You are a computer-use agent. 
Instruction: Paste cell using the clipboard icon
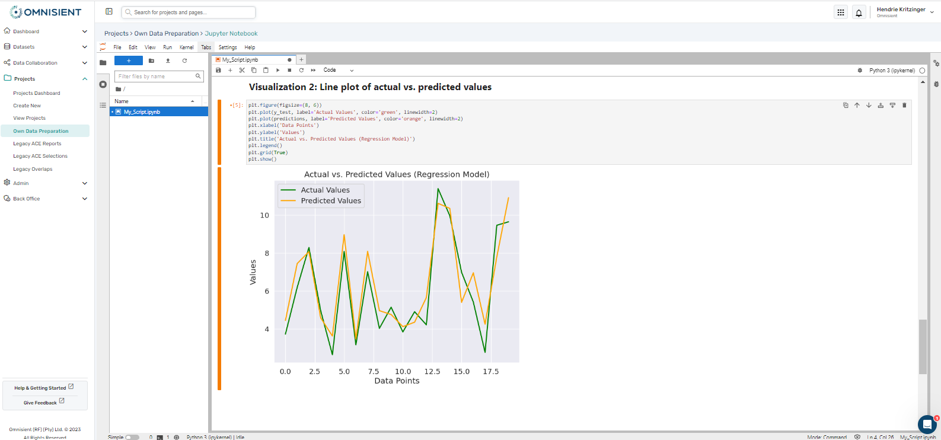pyautogui.click(x=266, y=70)
